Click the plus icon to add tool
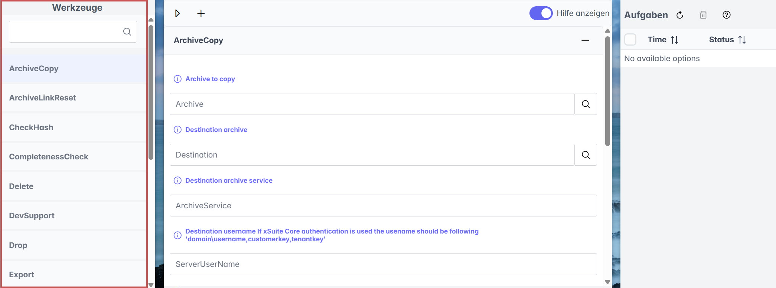776x288 pixels. (201, 13)
